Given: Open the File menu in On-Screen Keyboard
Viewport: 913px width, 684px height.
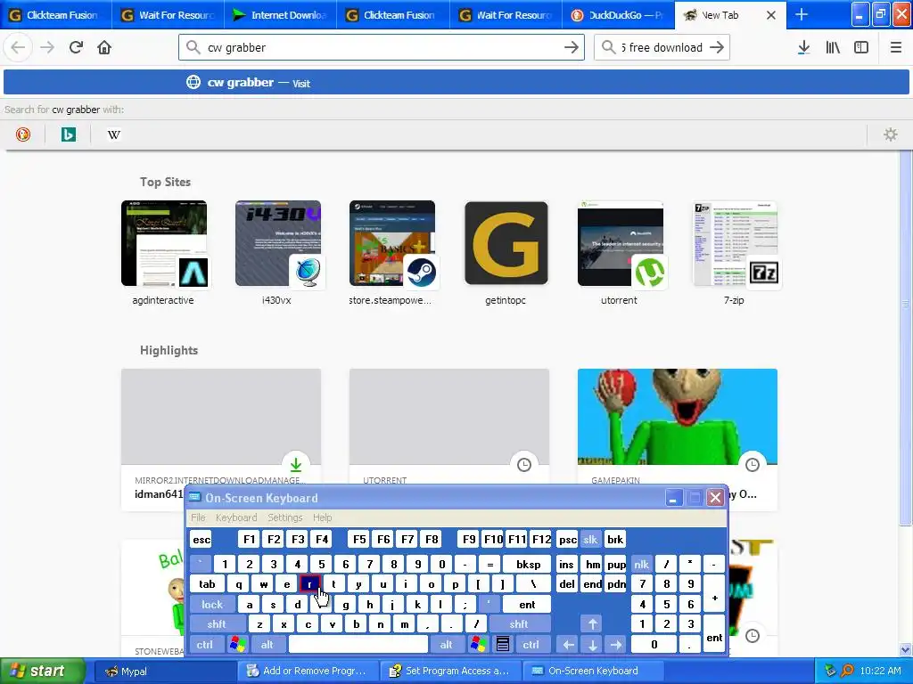Looking at the screenshot, I should (x=198, y=517).
